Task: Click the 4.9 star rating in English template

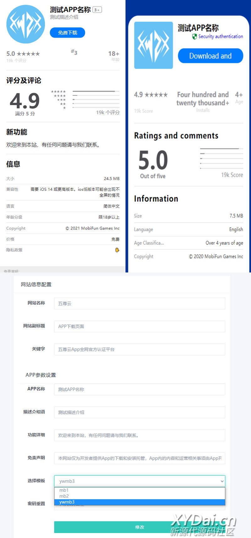Action: [x=151, y=95]
